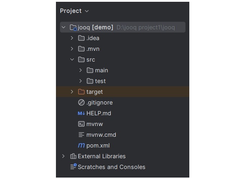Click the External Libraries icon
This screenshot has height=179, width=251.
coord(73,156)
